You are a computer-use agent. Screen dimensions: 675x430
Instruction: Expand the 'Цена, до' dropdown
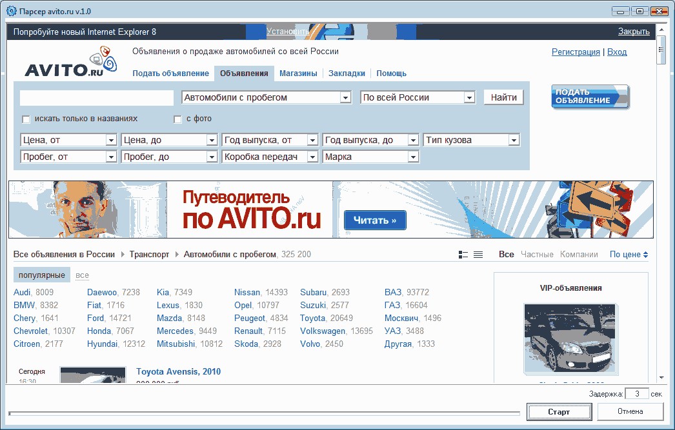pyautogui.click(x=169, y=140)
